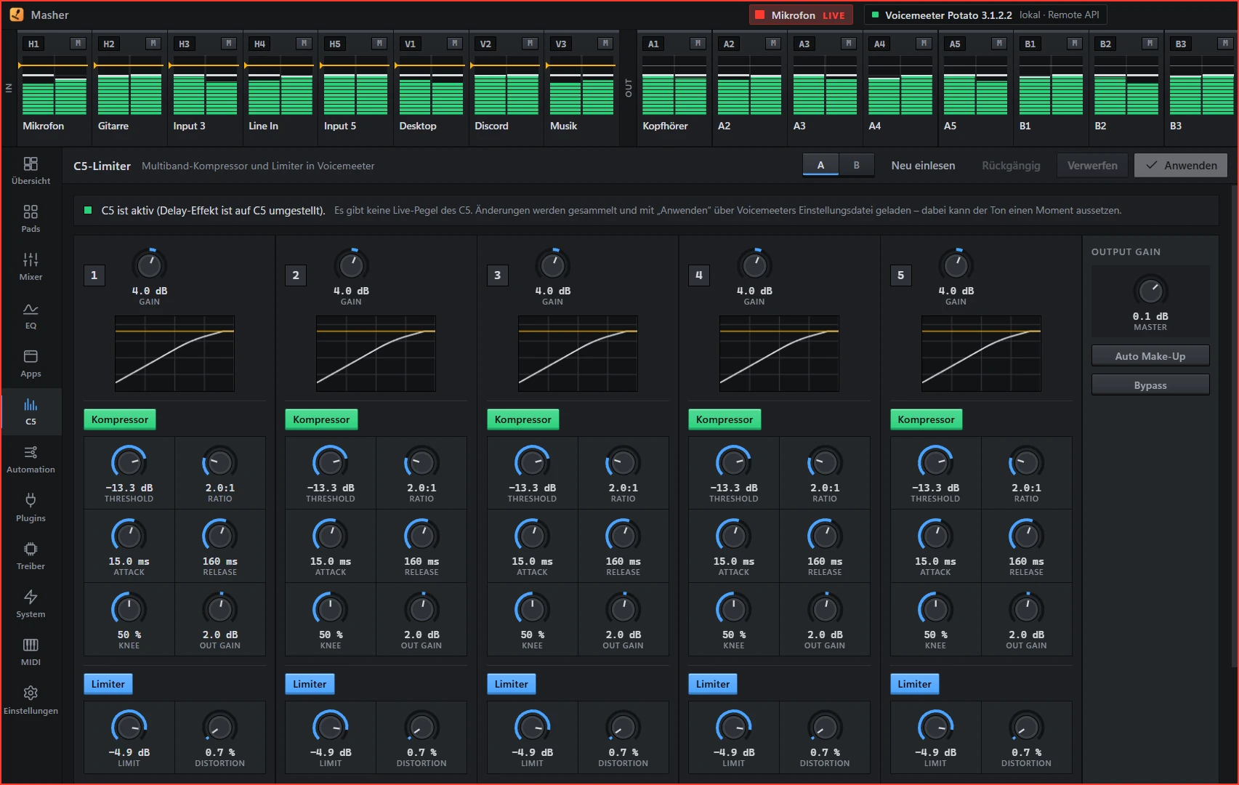Open the MIDI sidebar page
The image size is (1239, 785).
tap(31, 652)
